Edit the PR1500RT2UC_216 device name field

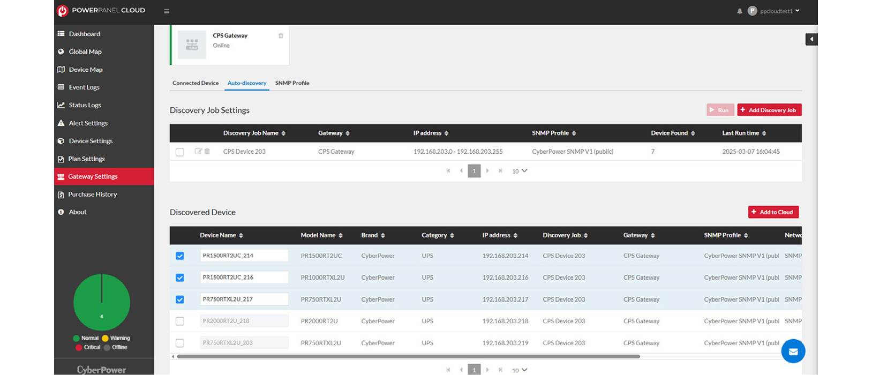(x=244, y=277)
